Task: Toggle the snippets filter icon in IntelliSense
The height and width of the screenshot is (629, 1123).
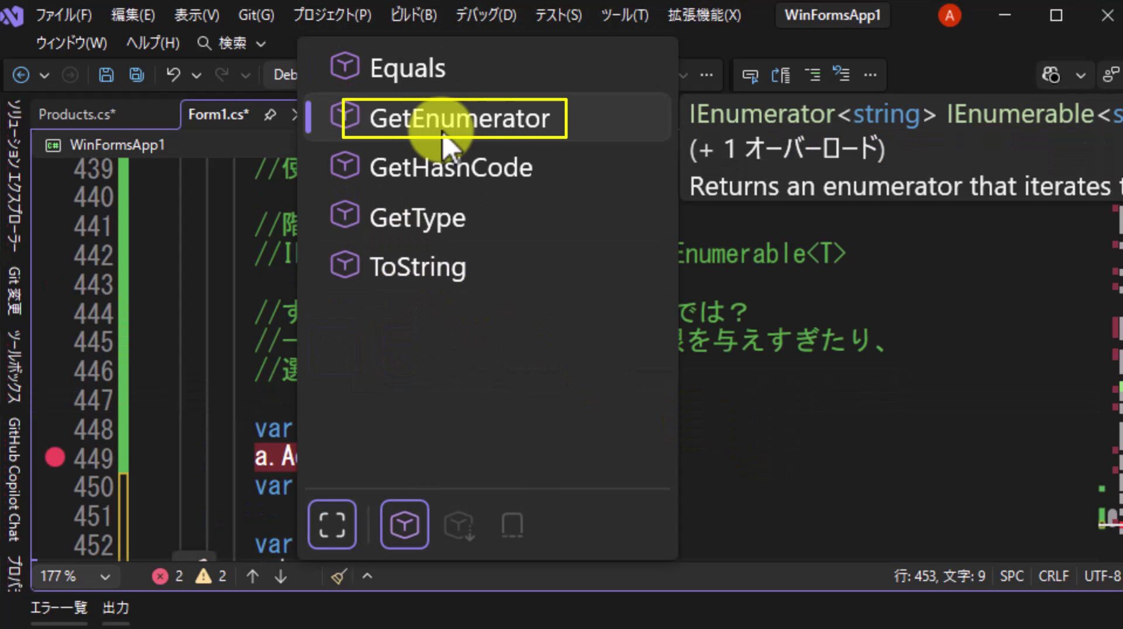Action: coord(512,526)
